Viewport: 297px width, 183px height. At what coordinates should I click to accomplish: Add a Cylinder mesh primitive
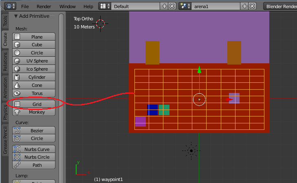tap(34, 77)
